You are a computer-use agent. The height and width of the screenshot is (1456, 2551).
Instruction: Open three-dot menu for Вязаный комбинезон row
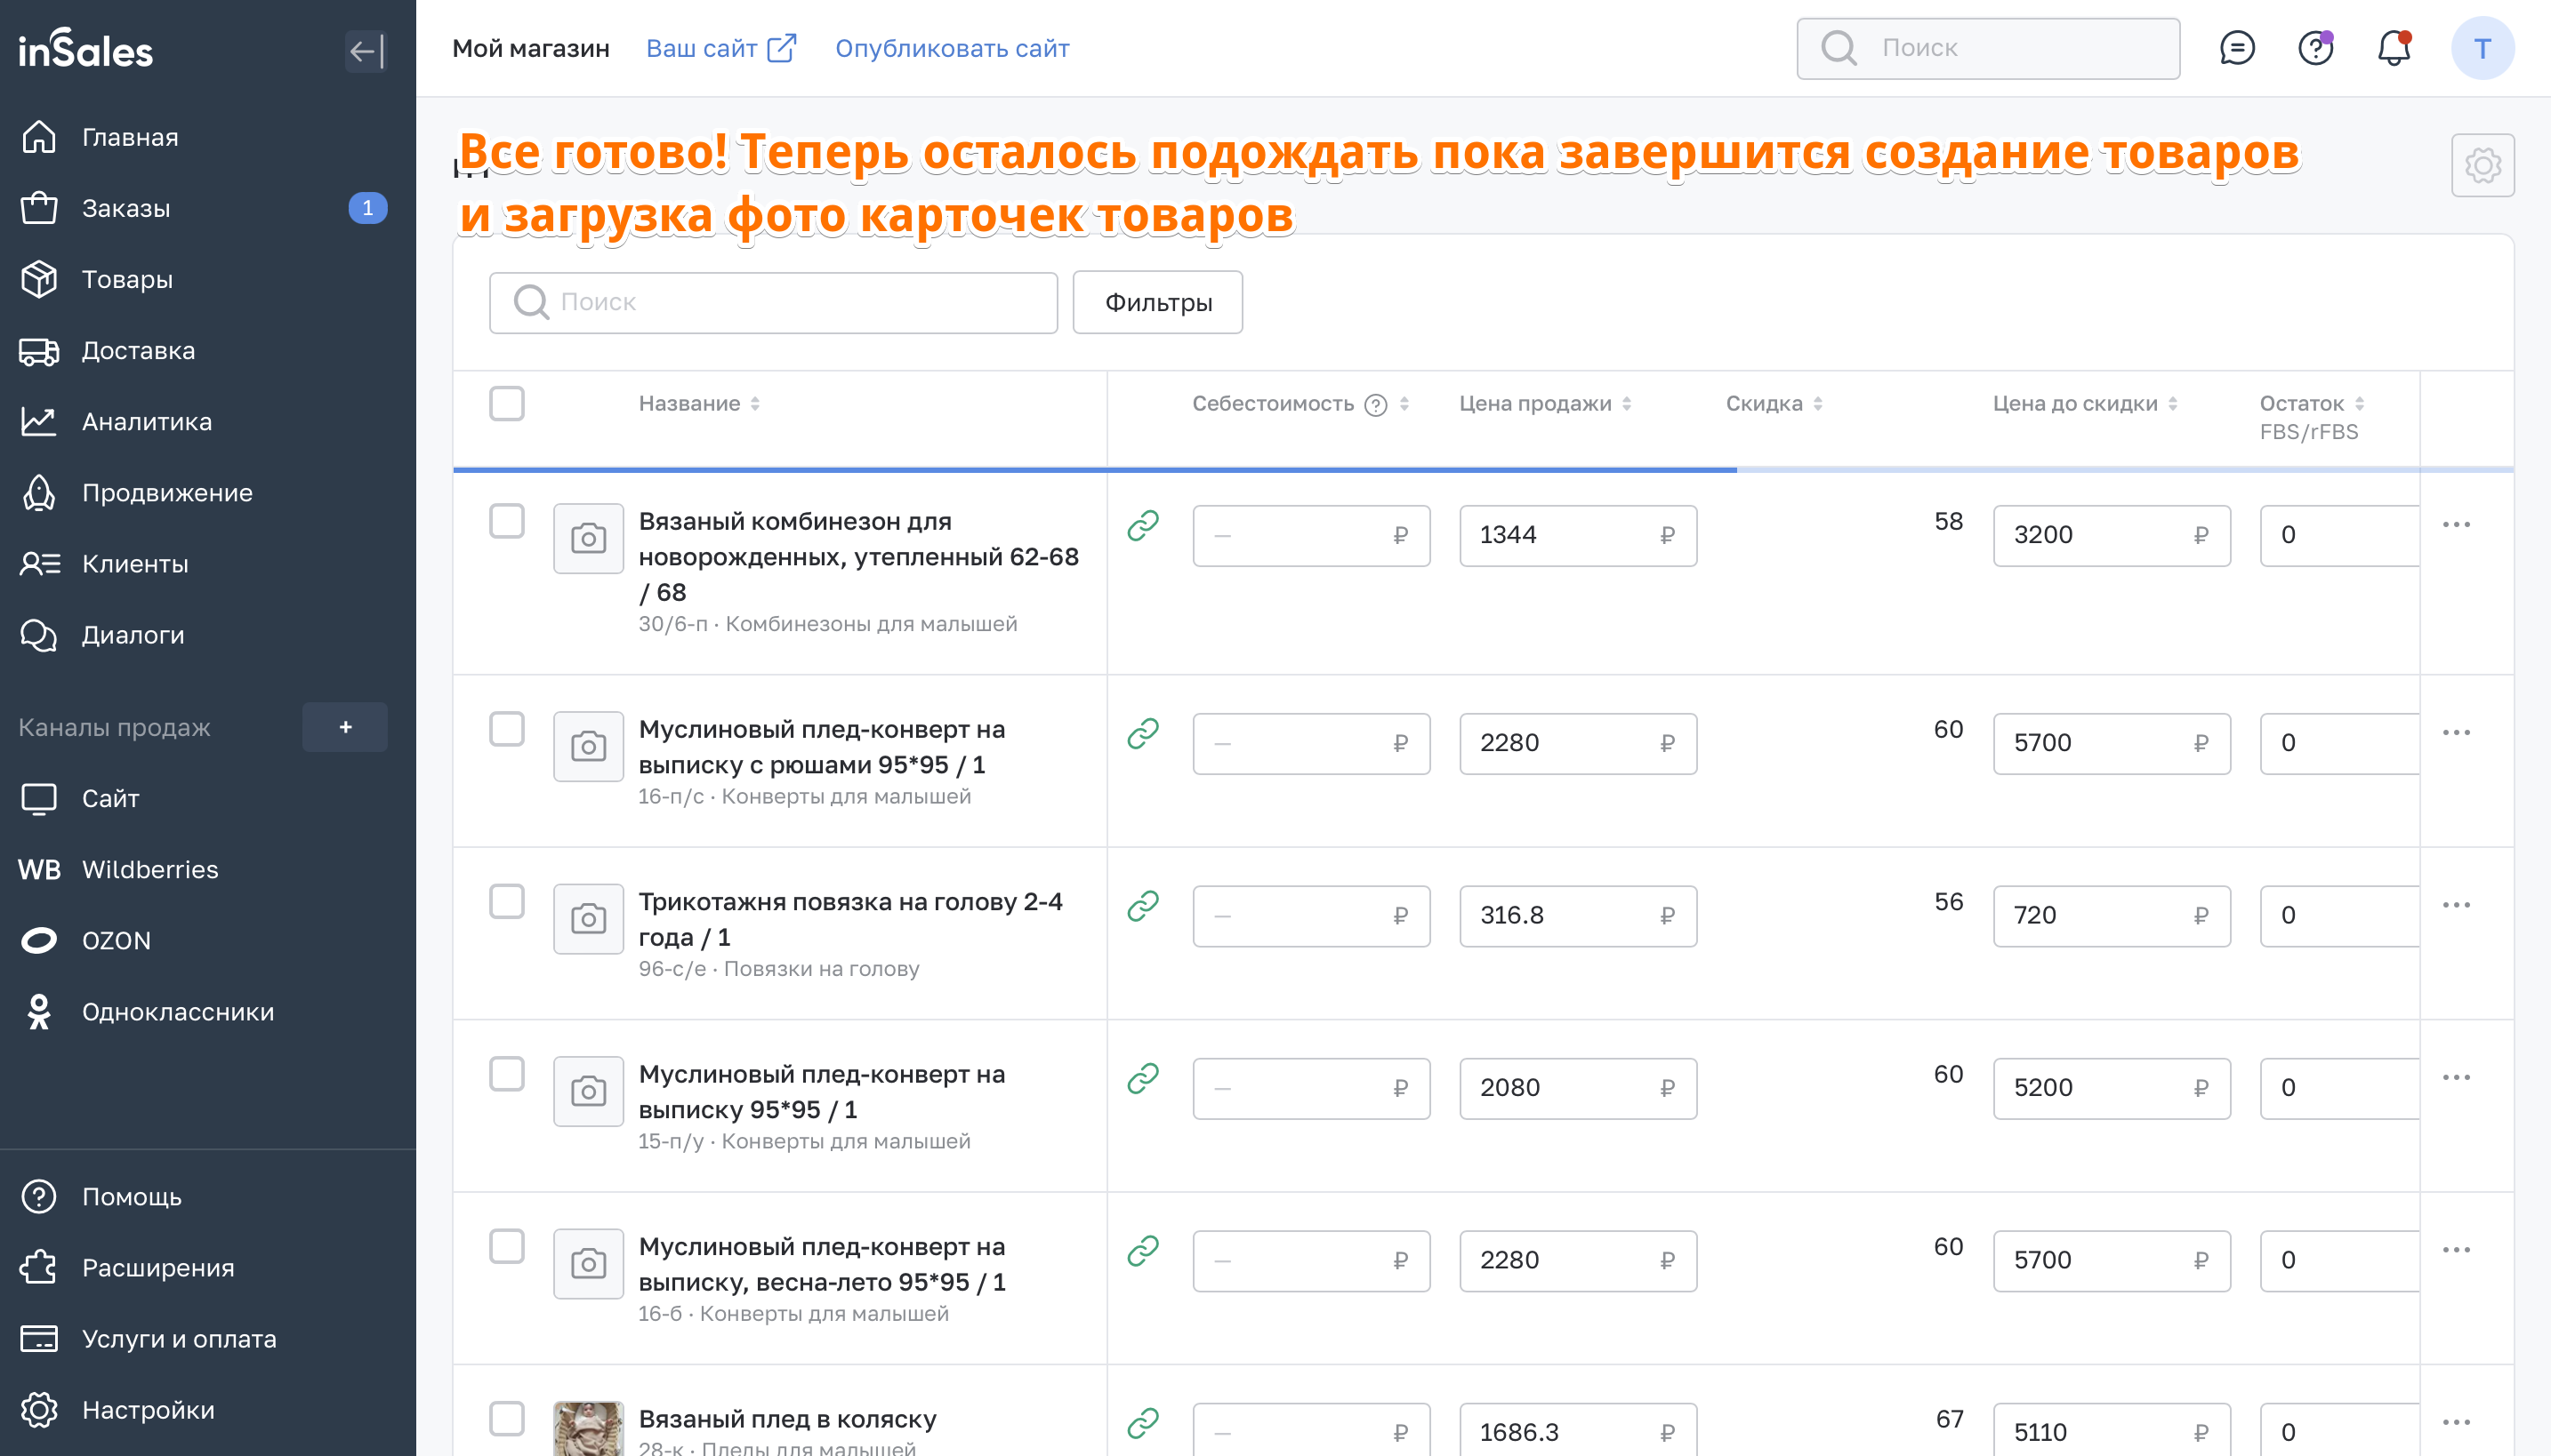tap(2456, 525)
